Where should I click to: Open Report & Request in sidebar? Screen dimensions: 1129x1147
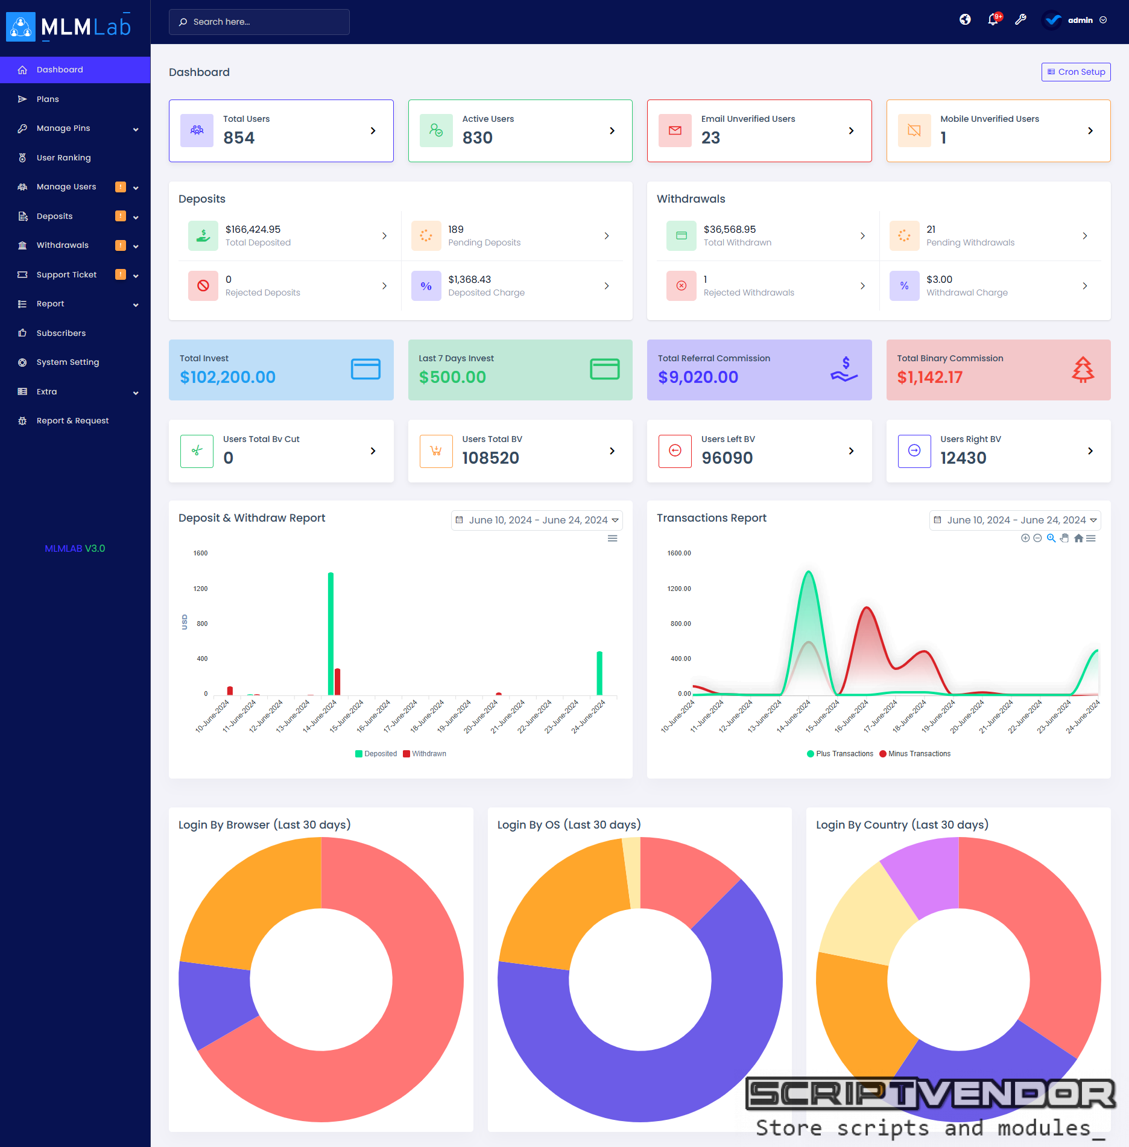(75, 420)
